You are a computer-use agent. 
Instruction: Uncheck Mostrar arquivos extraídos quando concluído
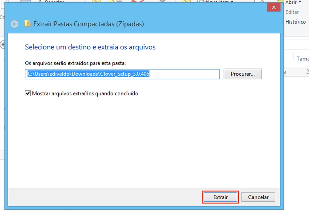tap(28, 93)
